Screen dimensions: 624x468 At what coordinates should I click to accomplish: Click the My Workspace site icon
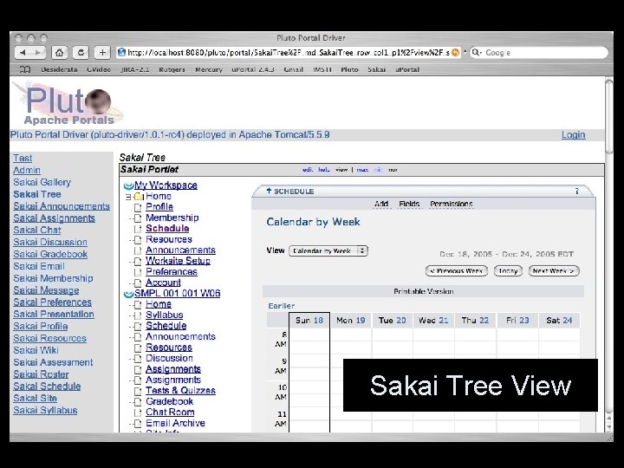pyautogui.click(x=128, y=185)
